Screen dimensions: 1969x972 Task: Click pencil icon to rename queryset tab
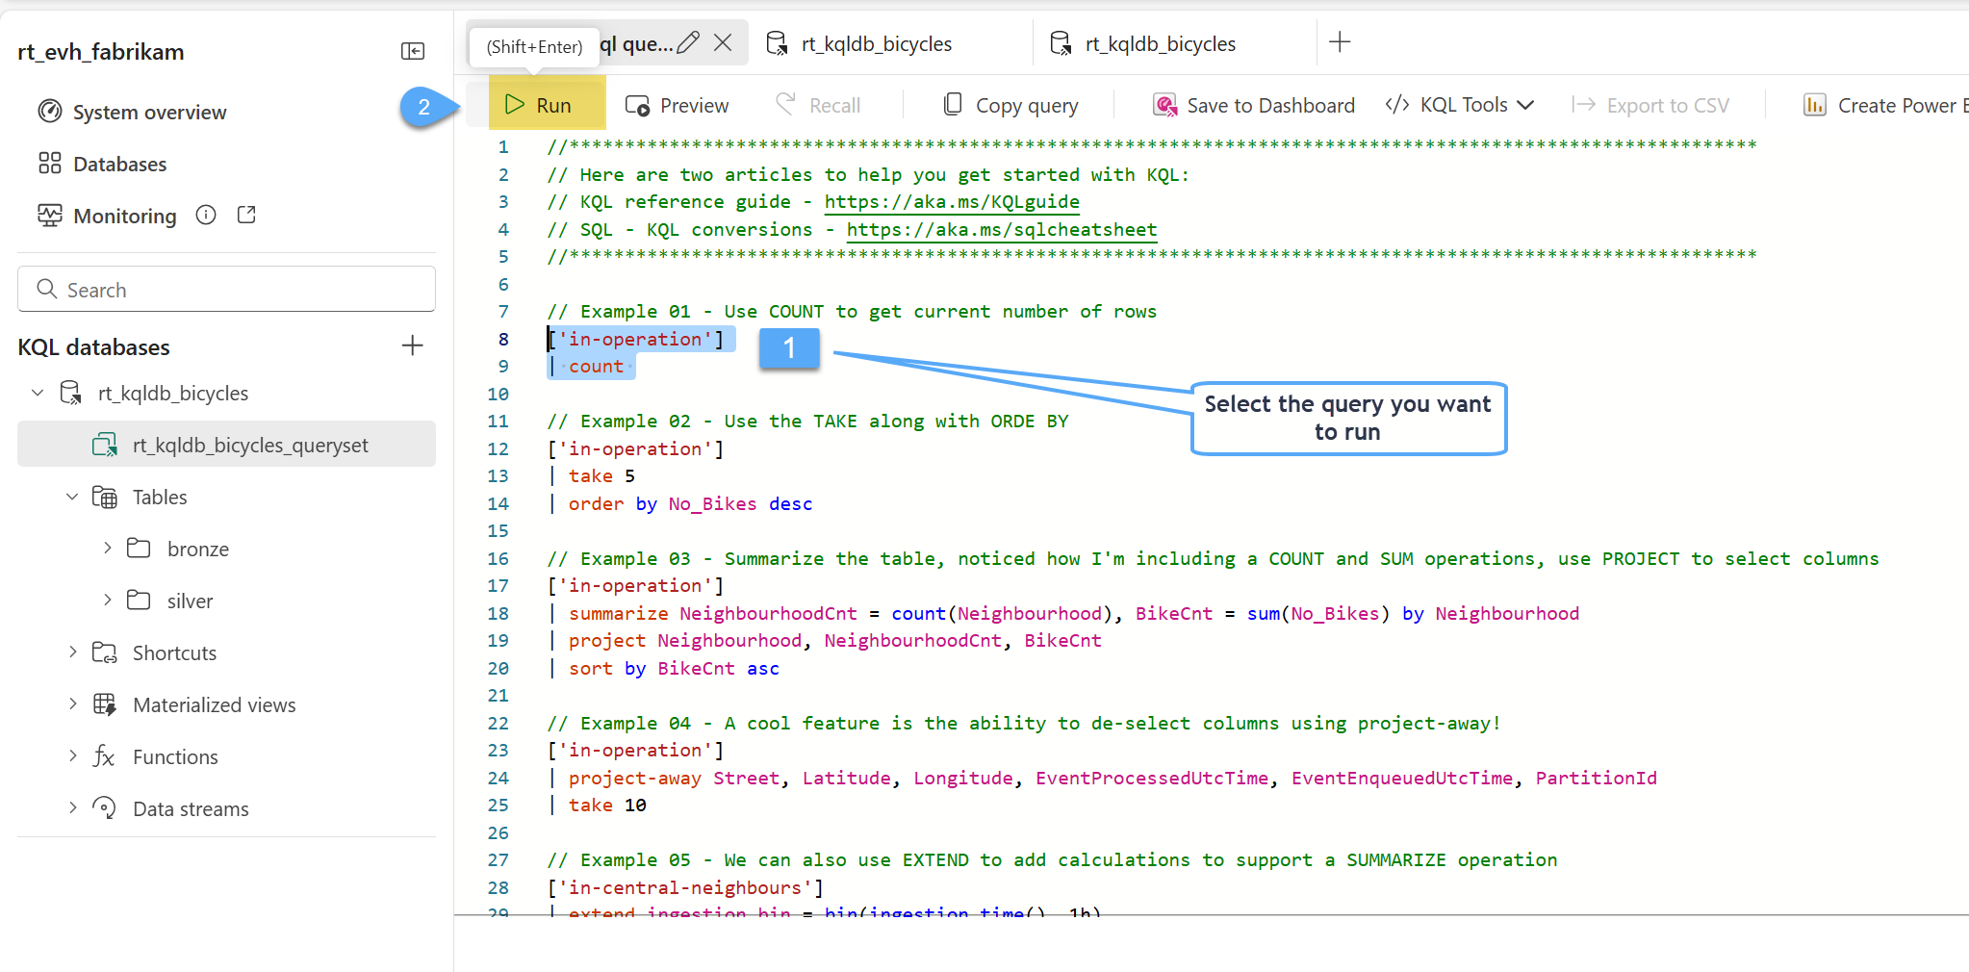pyautogui.click(x=688, y=43)
